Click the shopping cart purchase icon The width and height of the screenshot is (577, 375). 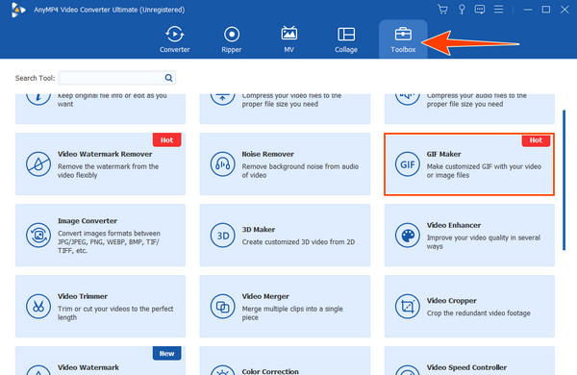point(442,10)
